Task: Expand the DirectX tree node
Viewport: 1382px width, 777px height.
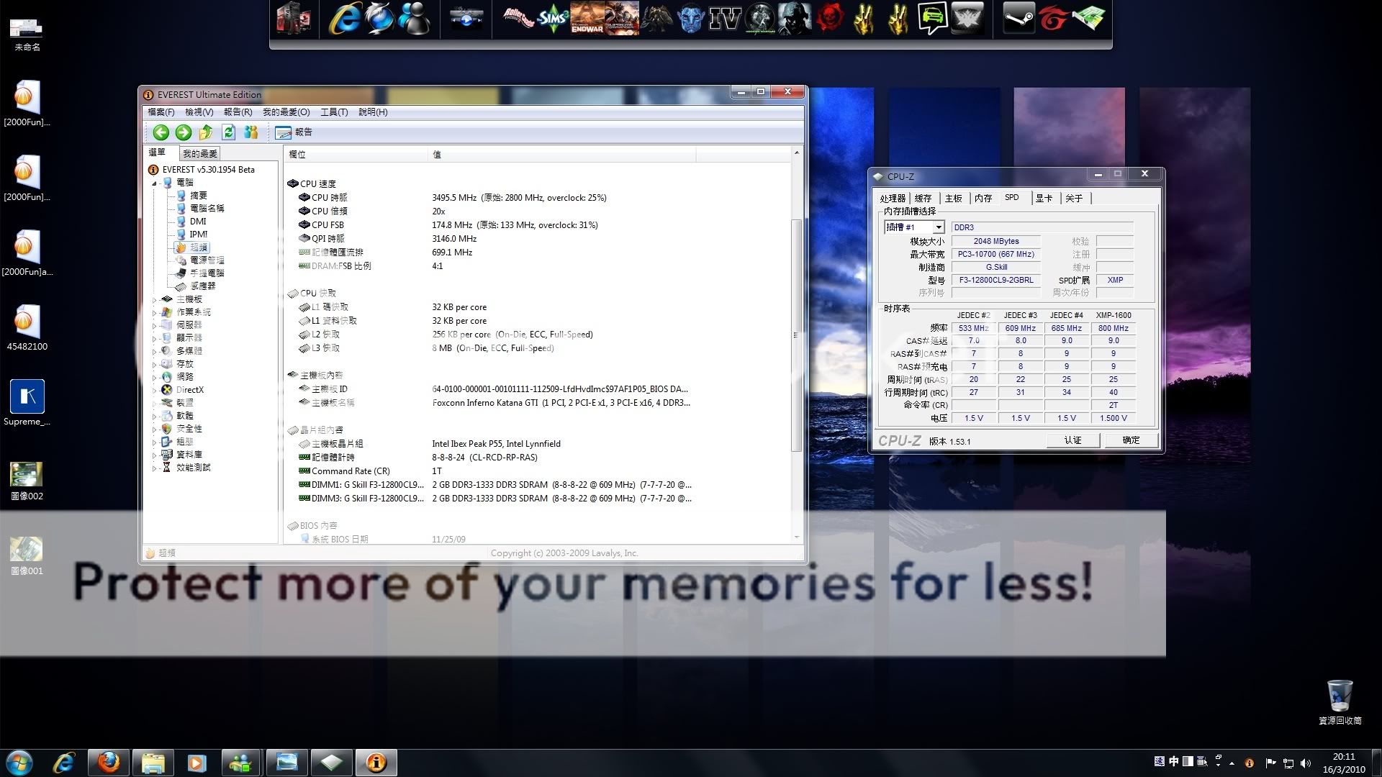Action: click(154, 390)
